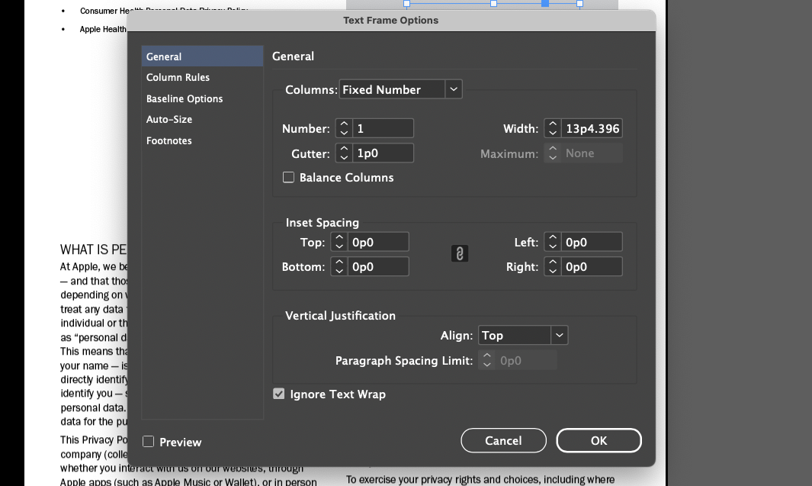Turn on the Preview checkbox
The width and height of the screenshot is (812, 486).
point(149,442)
